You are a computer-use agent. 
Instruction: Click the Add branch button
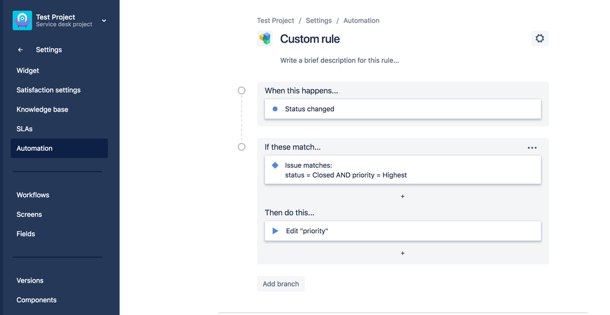(281, 284)
